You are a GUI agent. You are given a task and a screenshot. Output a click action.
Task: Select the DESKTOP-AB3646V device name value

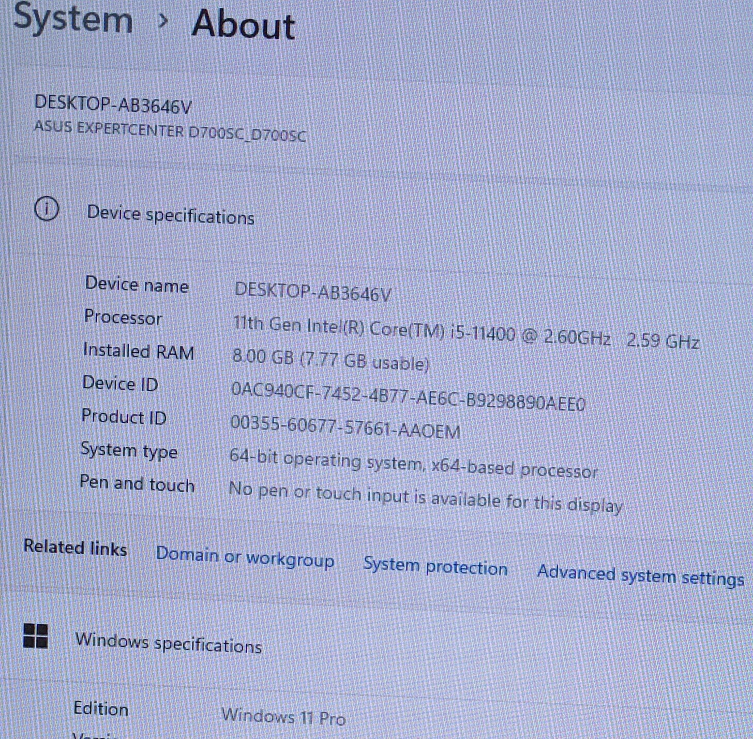(312, 292)
